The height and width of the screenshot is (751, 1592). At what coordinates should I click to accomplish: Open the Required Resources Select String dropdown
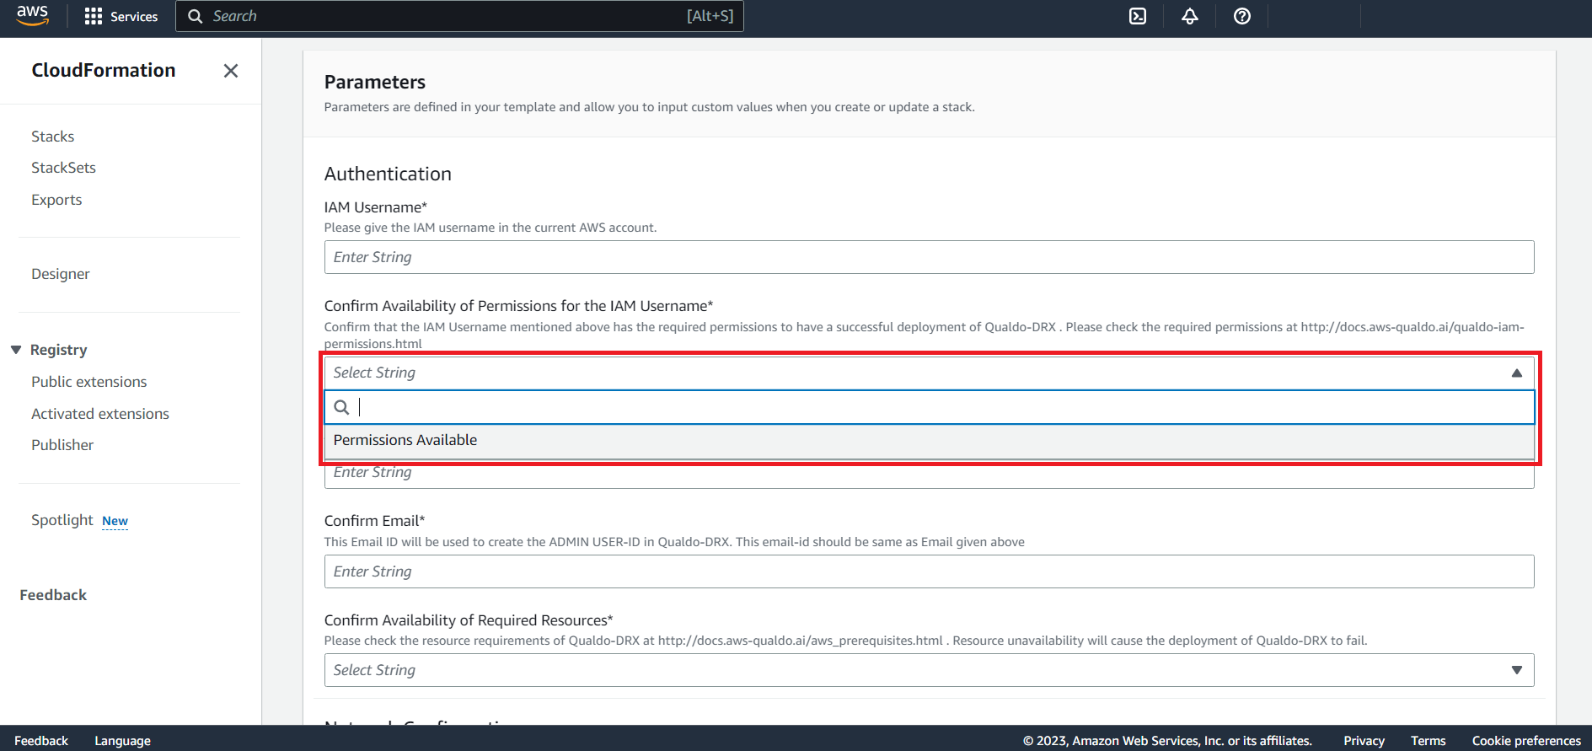[929, 670]
